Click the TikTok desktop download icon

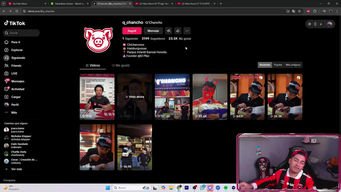(x=321, y=24)
